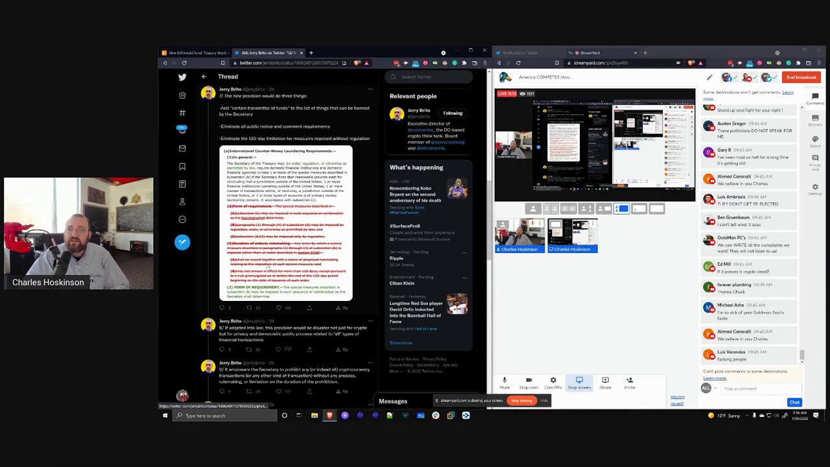Open more options on the 7/ tweet
830x467 pixels.
(x=370, y=90)
